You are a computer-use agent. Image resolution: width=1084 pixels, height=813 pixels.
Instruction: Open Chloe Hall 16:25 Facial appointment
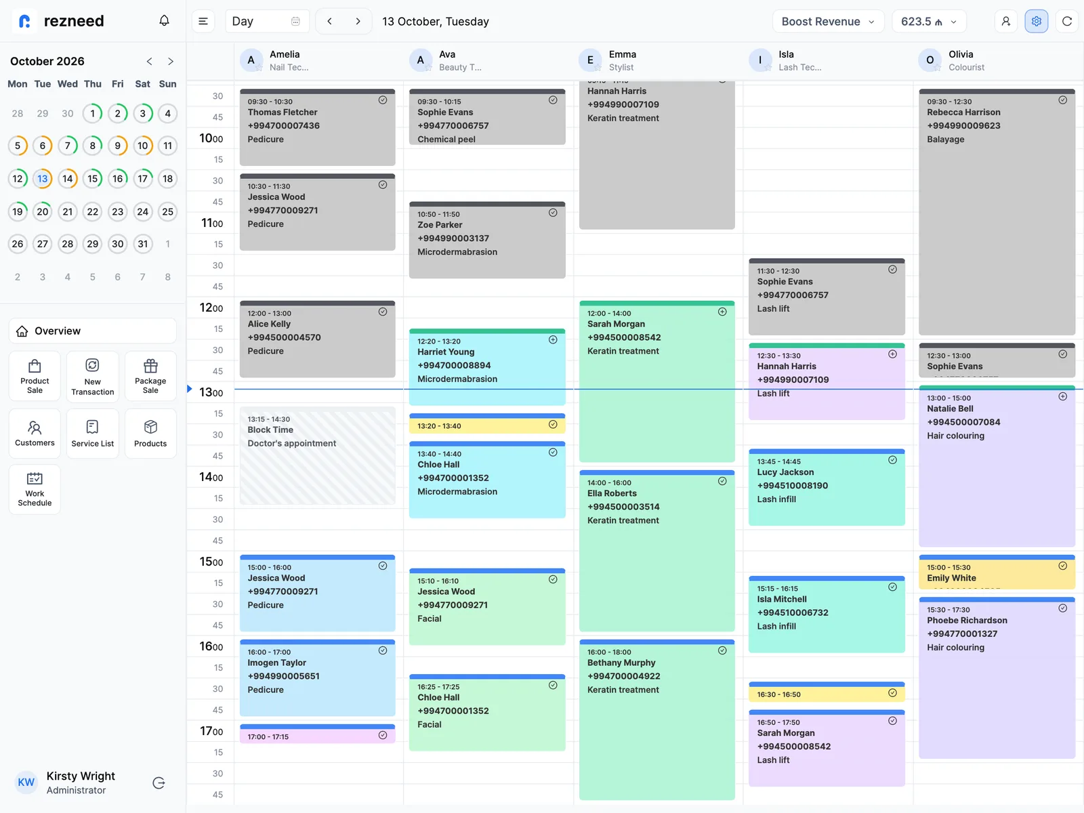(x=488, y=713)
